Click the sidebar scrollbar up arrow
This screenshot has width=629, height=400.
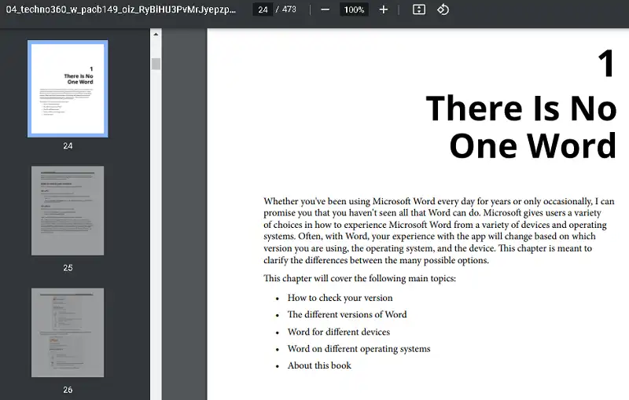(x=156, y=35)
